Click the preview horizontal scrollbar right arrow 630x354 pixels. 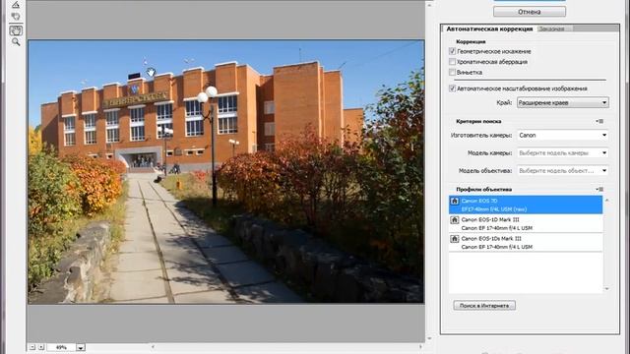pyautogui.click(x=420, y=346)
